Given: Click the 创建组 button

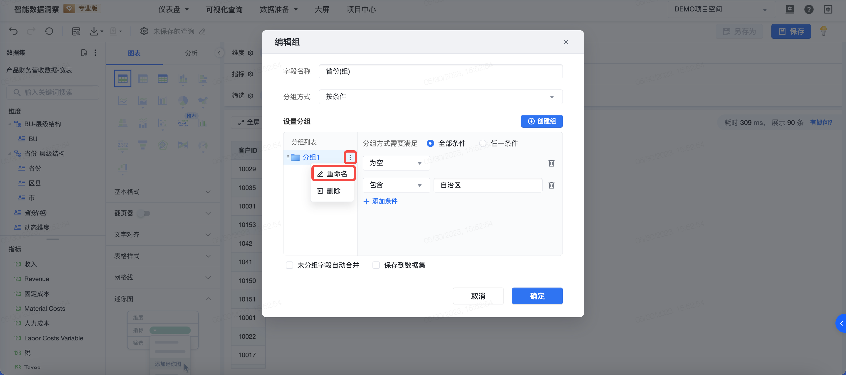Looking at the screenshot, I should click(x=542, y=121).
